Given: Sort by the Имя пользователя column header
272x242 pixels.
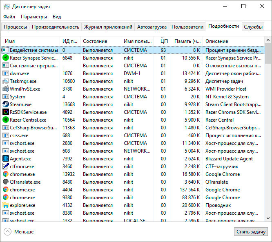Looking at the screenshot, I should tap(137, 41).
